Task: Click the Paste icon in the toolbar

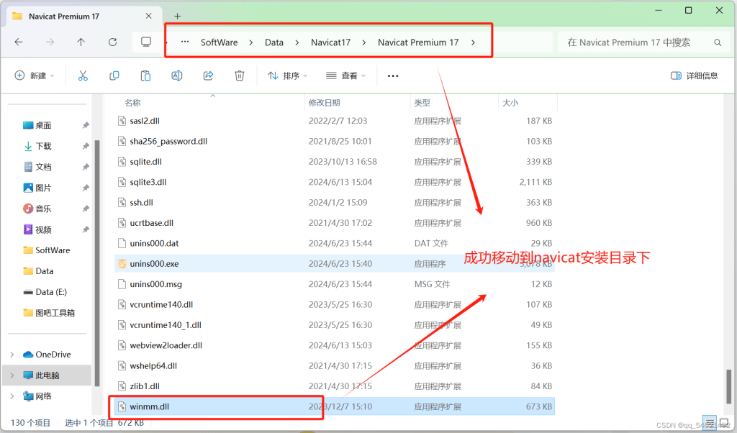Action: click(145, 75)
